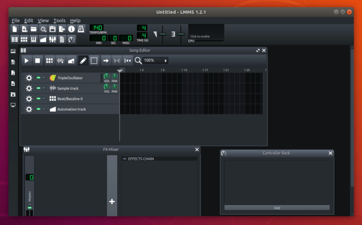The height and width of the screenshot is (225, 362).
Task: Open TripleOscillator track gear menu
Action: [29, 78]
